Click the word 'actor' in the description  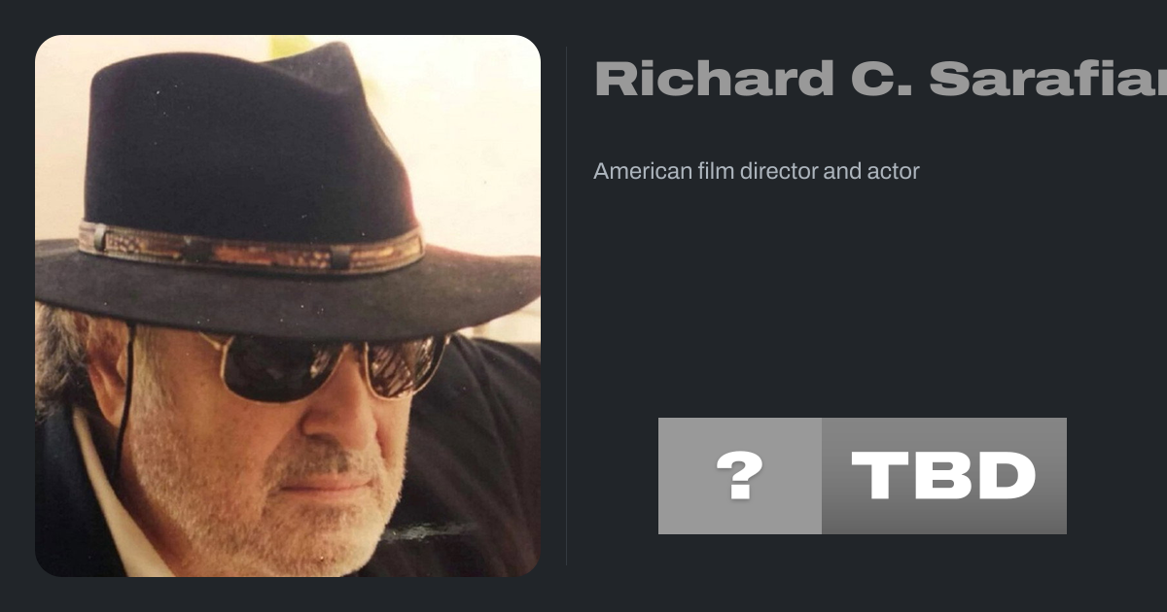point(894,171)
